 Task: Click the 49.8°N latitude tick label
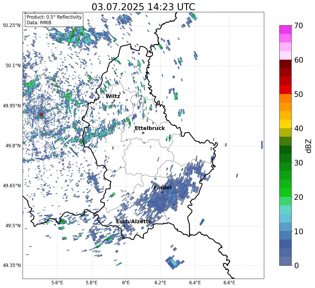pyautogui.click(x=13, y=146)
